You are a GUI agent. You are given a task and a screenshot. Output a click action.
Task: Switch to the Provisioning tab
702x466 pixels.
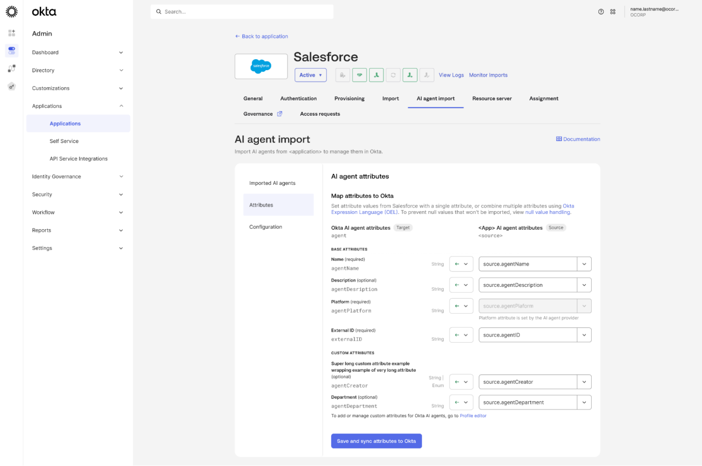[x=349, y=99]
